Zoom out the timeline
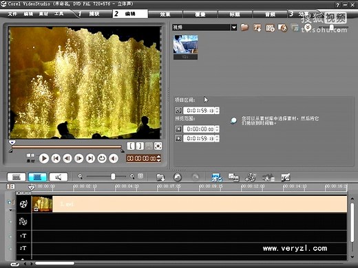Viewport: 358px width, 268px height. click(x=80, y=177)
